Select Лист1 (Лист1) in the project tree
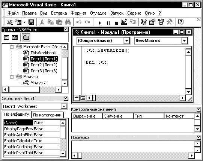This screenshot has height=161, width=203. (x=44, y=59)
